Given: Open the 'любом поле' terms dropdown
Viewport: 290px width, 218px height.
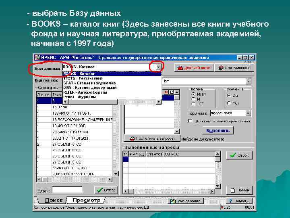Looking at the screenshot, I should pos(248,113).
